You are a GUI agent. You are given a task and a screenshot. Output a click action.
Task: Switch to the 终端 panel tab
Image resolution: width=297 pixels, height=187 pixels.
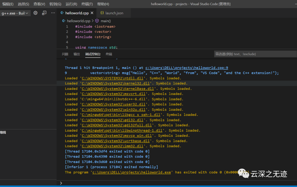[109, 54]
